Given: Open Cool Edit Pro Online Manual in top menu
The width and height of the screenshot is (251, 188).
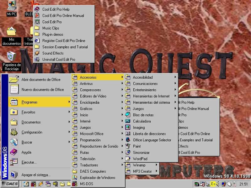Looking at the screenshot, I should click(x=64, y=15).
